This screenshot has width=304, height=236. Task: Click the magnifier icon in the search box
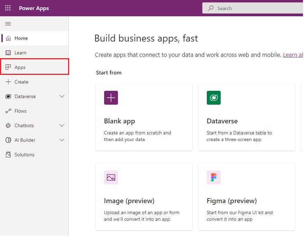[x=211, y=8]
